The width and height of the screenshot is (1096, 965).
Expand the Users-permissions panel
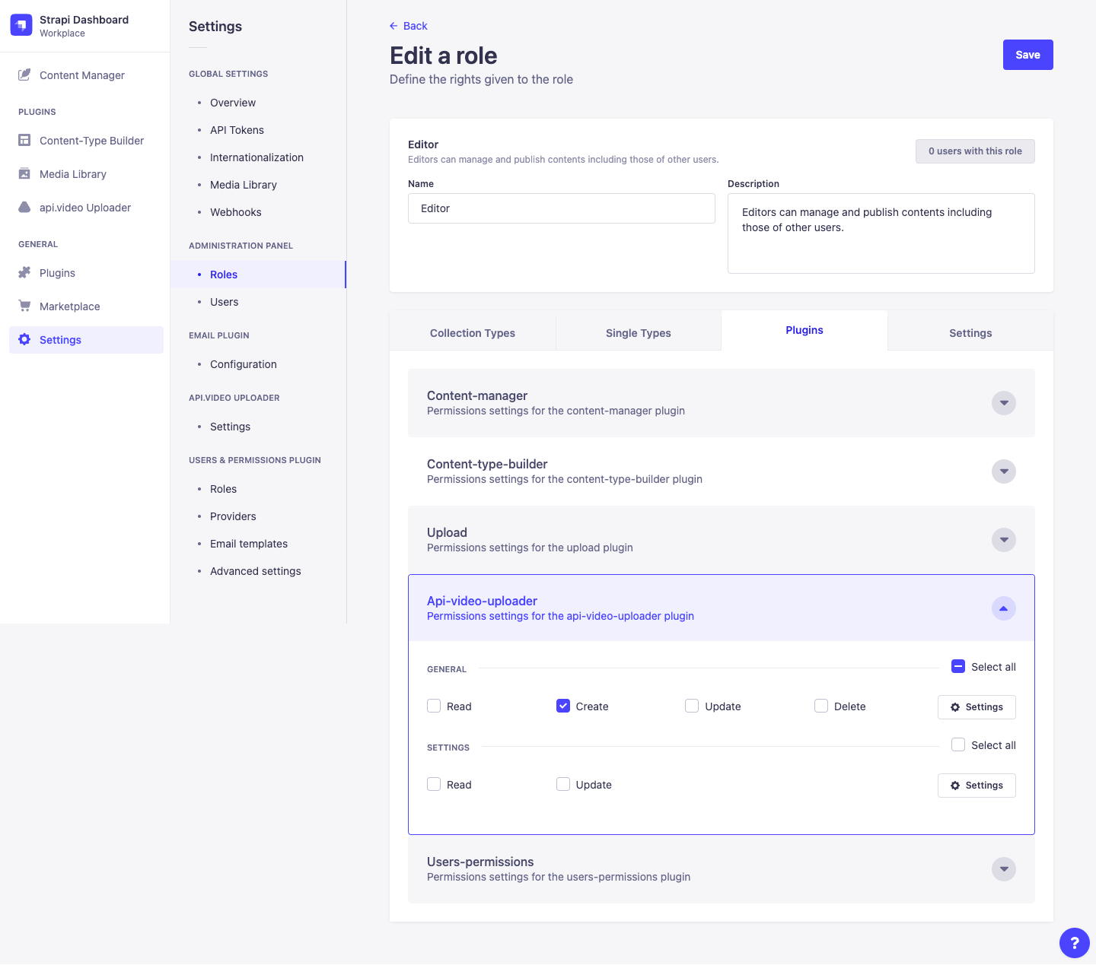click(1004, 869)
